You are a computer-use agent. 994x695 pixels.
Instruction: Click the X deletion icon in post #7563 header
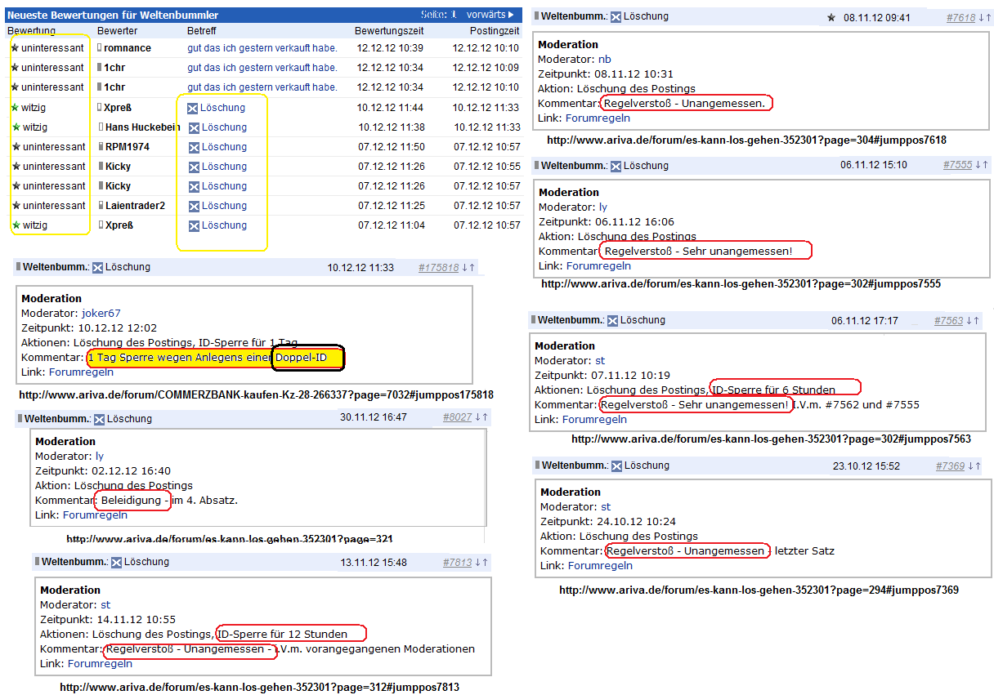613,321
